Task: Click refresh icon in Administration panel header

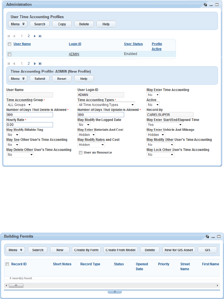Action: coord(206,5)
